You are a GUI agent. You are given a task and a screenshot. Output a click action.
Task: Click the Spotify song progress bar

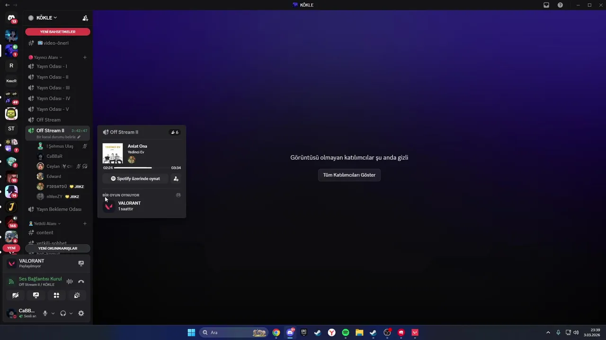[x=142, y=168]
